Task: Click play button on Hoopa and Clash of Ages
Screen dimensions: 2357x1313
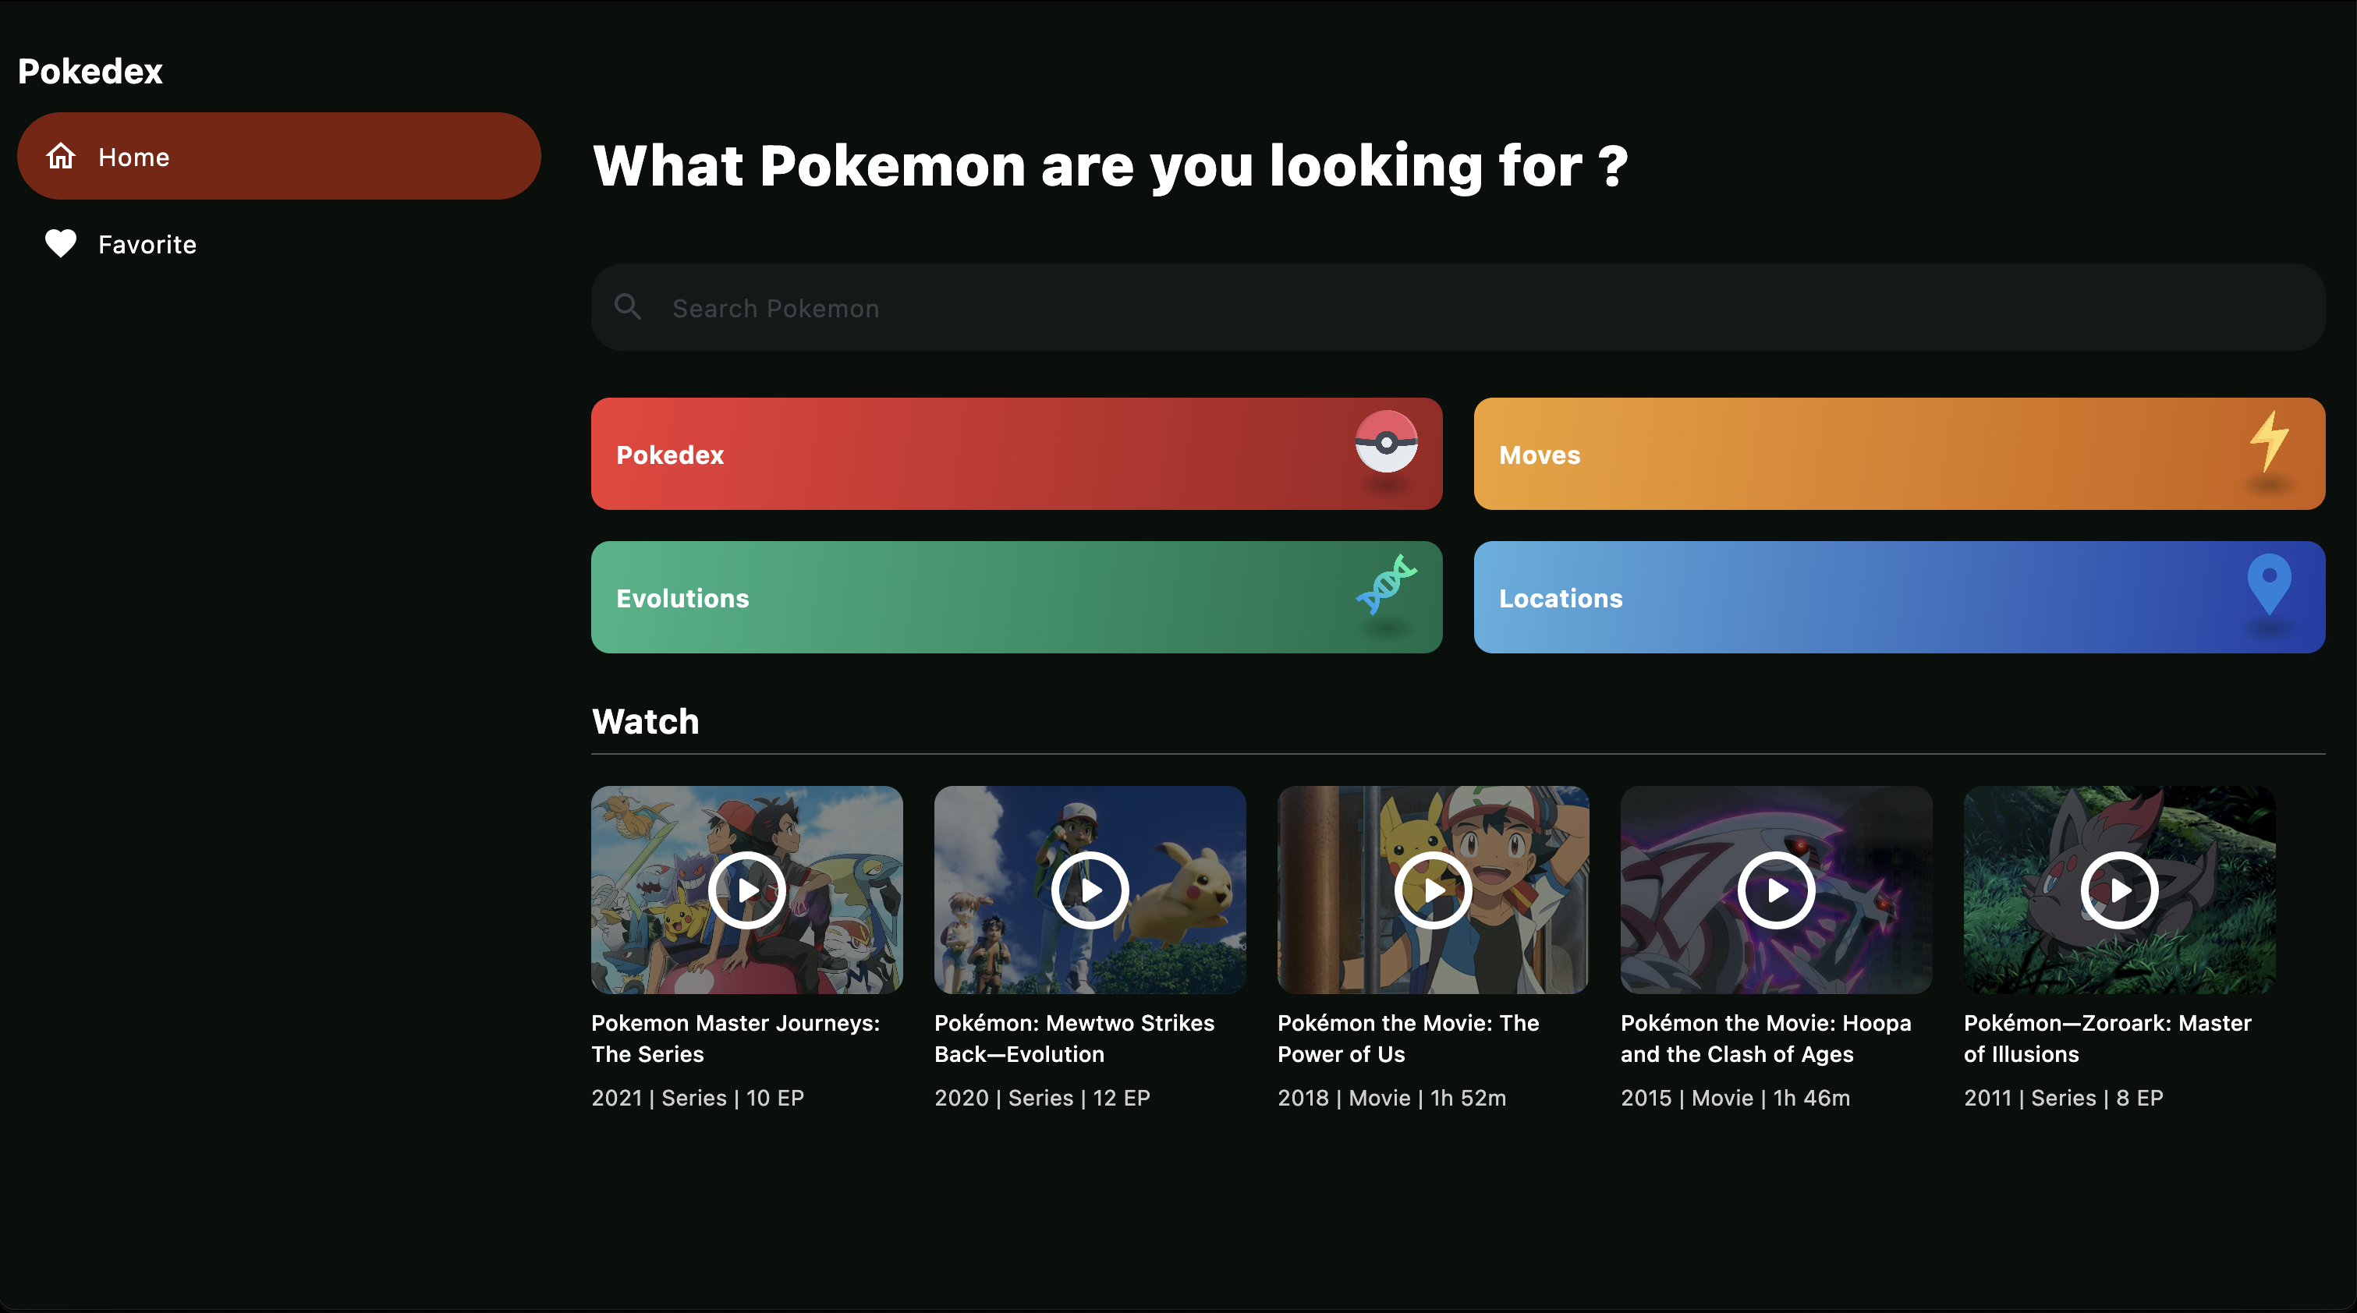Action: [x=1777, y=890]
